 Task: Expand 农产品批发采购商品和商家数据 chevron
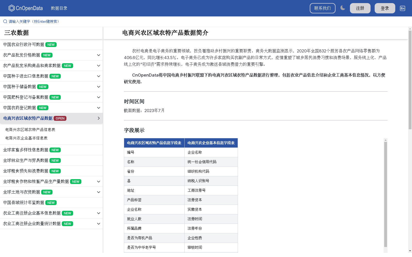coord(98,66)
